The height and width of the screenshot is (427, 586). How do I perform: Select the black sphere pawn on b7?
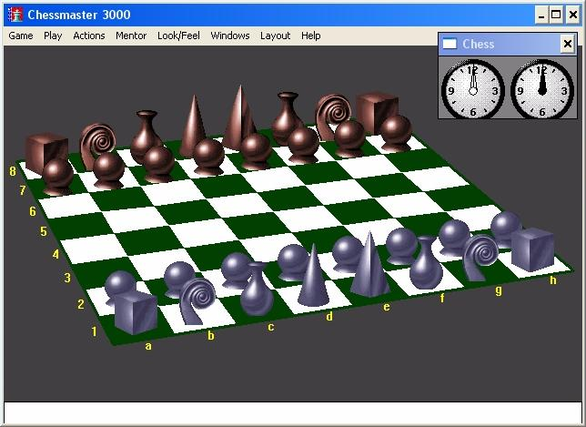108,170
